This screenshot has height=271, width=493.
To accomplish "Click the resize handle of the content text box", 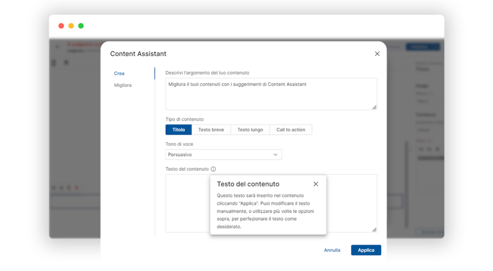I will pyautogui.click(x=374, y=230).
